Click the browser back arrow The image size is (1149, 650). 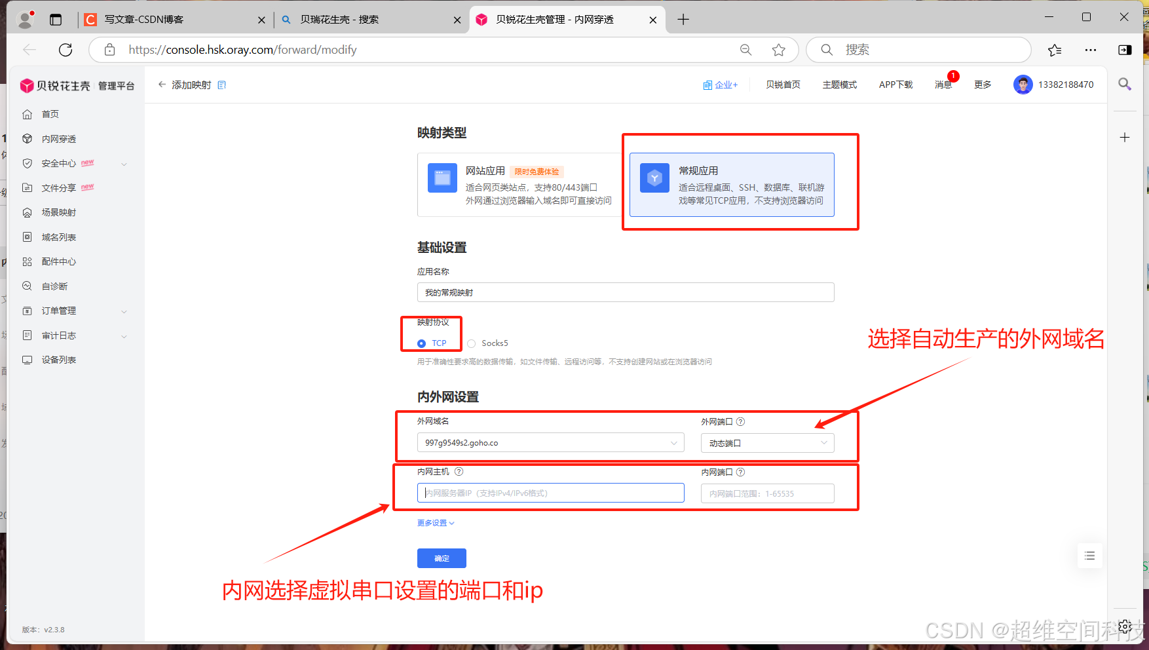pyautogui.click(x=29, y=50)
